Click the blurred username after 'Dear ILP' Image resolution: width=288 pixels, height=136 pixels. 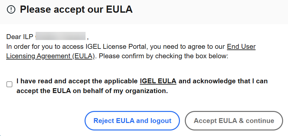pyautogui.click(x=60, y=36)
